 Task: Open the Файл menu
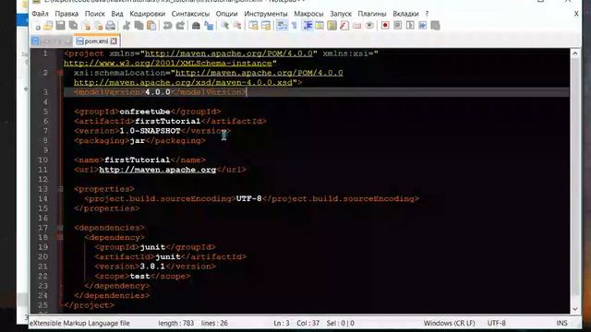[x=40, y=14]
